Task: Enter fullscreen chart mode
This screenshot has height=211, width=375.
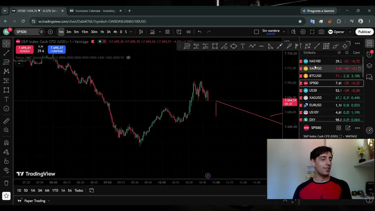Action: tap(312, 32)
